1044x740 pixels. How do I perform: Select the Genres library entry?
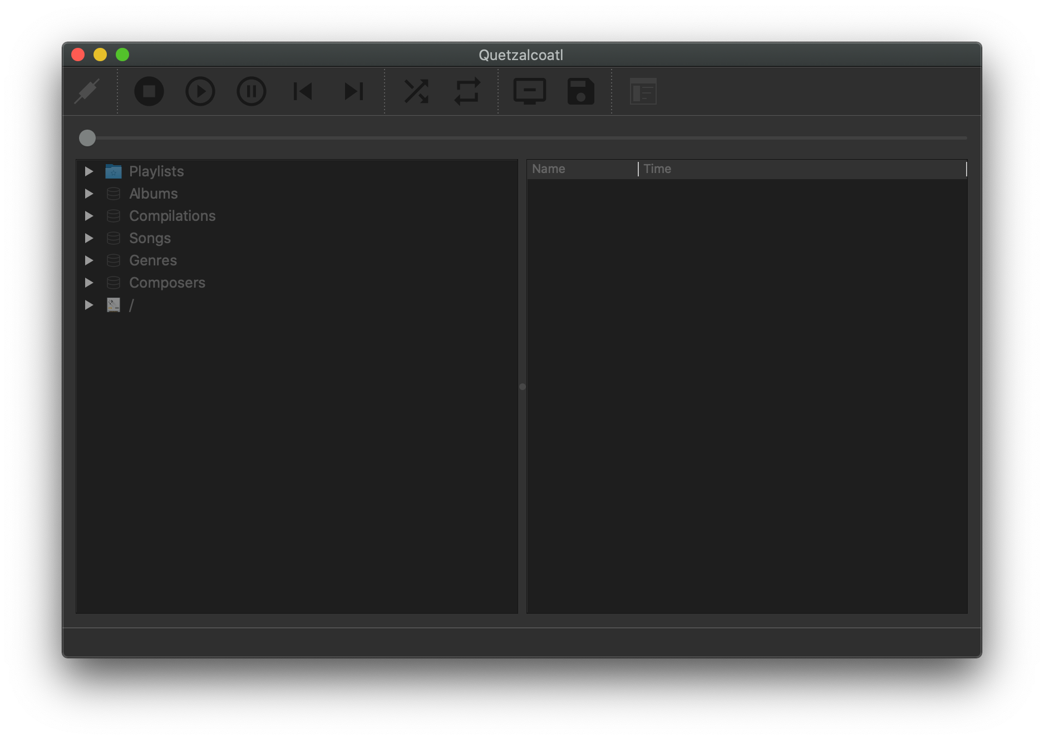pos(152,260)
